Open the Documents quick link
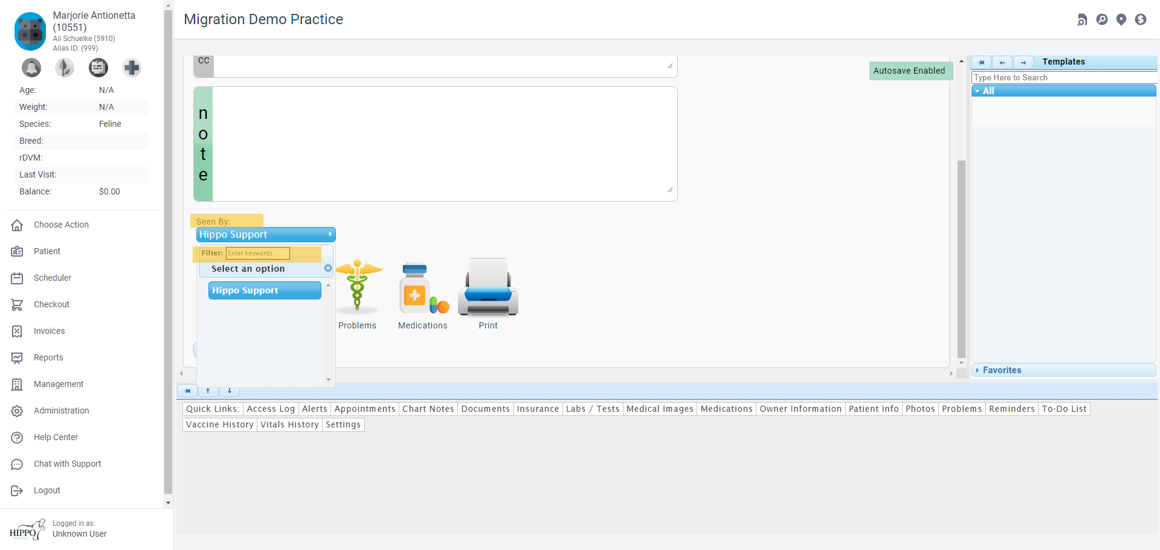Image resolution: width=1160 pixels, height=550 pixels. [x=486, y=409]
